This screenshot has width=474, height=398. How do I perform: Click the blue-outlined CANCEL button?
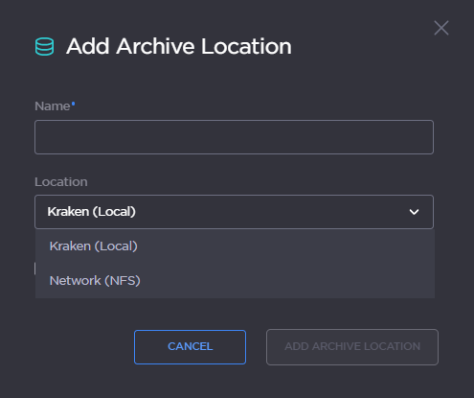(190, 347)
